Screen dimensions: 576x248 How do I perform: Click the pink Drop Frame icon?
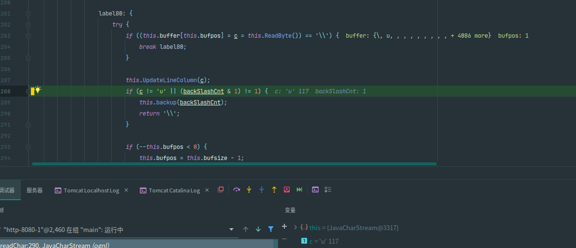[x=287, y=190]
